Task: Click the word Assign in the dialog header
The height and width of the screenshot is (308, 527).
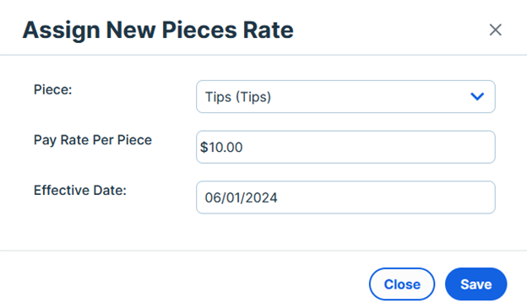Action: point(61,30)
